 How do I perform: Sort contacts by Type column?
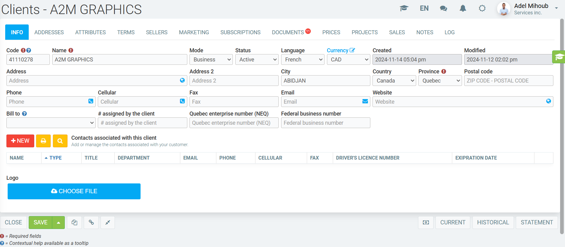coord(55,158)
